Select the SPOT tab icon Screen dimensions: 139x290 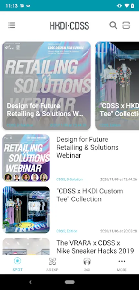tap(17, 261)
